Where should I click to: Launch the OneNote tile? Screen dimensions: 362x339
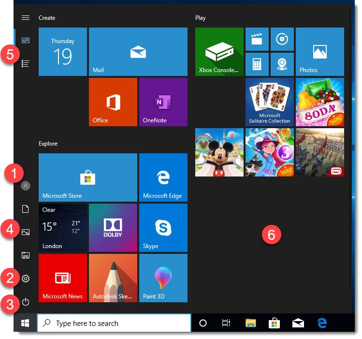(163, 102)
